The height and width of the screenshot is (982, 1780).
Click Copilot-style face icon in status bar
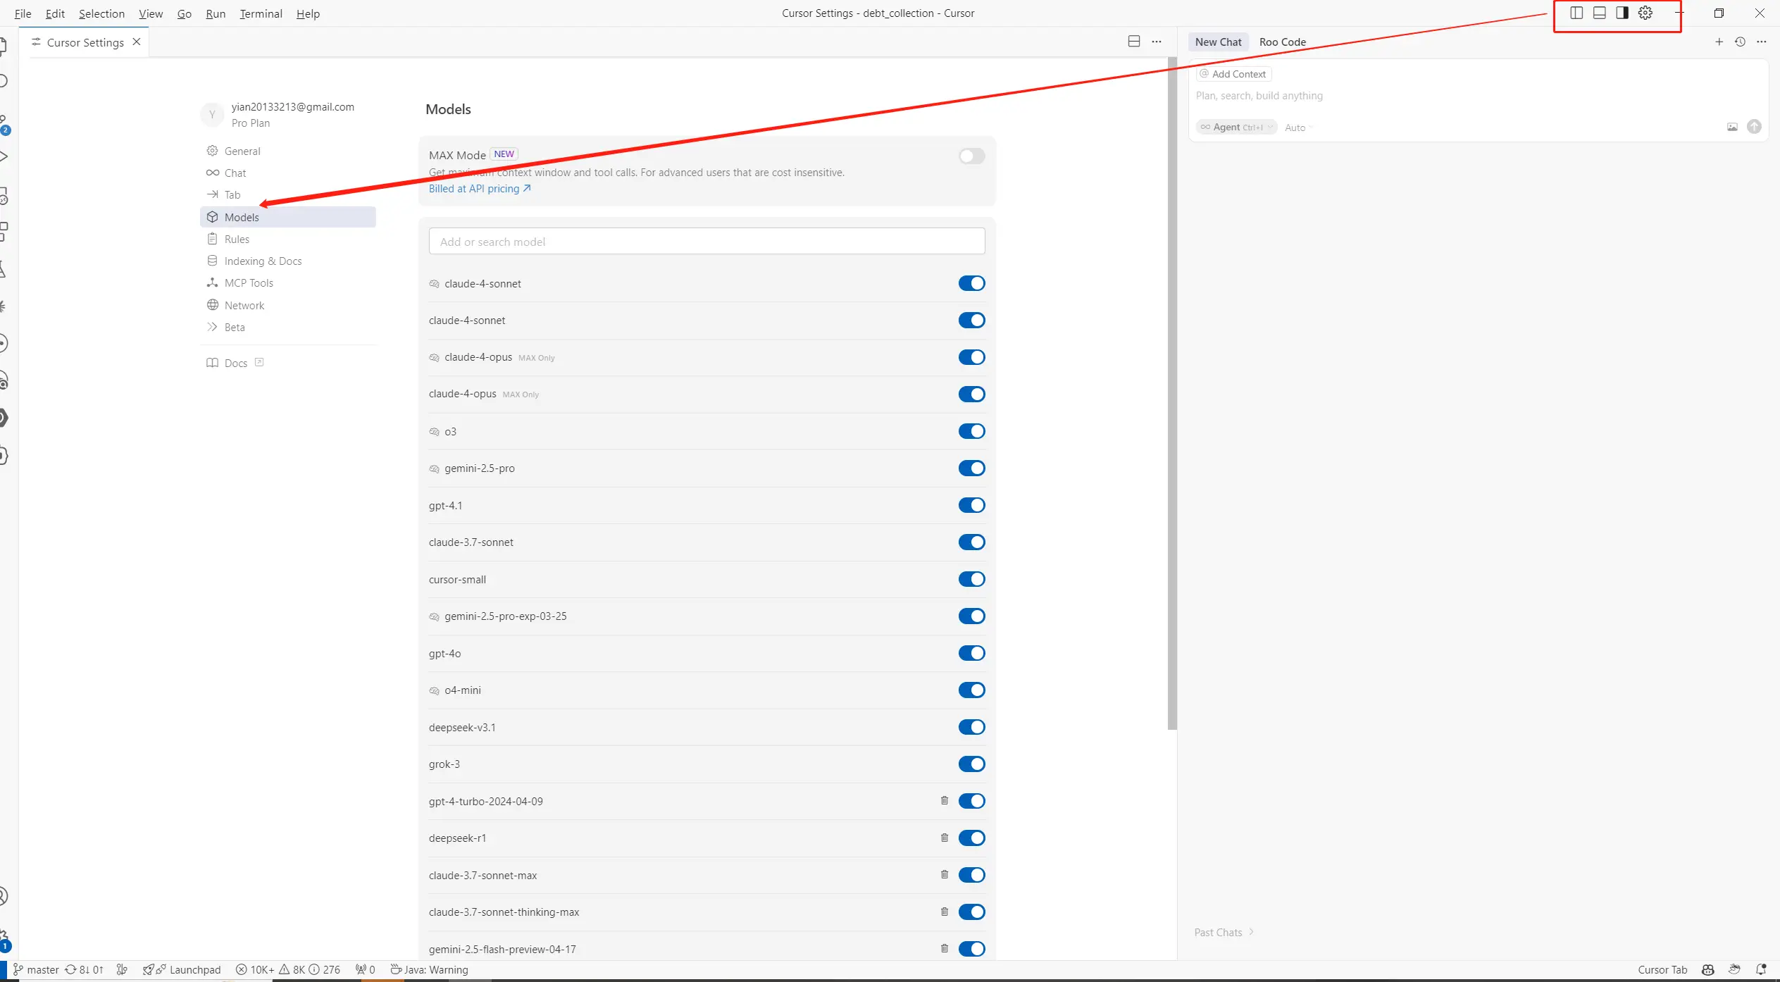(x=1708, y=969)
